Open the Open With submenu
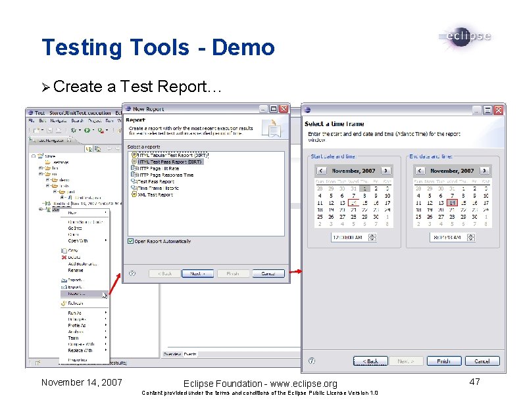 (84, 240)
